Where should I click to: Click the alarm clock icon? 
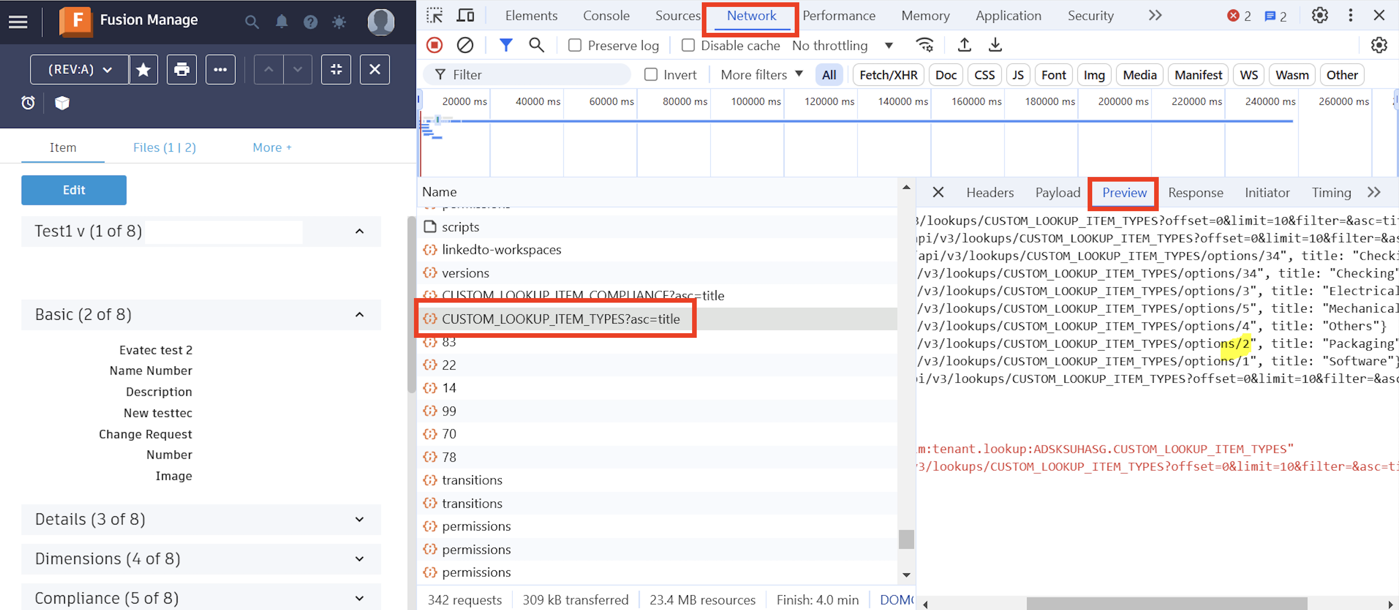pyautogui.click(x=28, y=103)
